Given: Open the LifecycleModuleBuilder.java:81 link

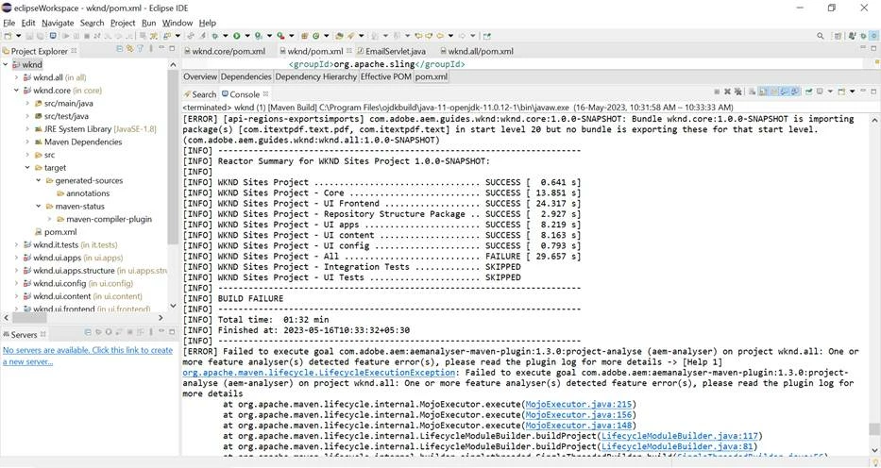Looking at the screenshot, I should (x=677, y=446).
